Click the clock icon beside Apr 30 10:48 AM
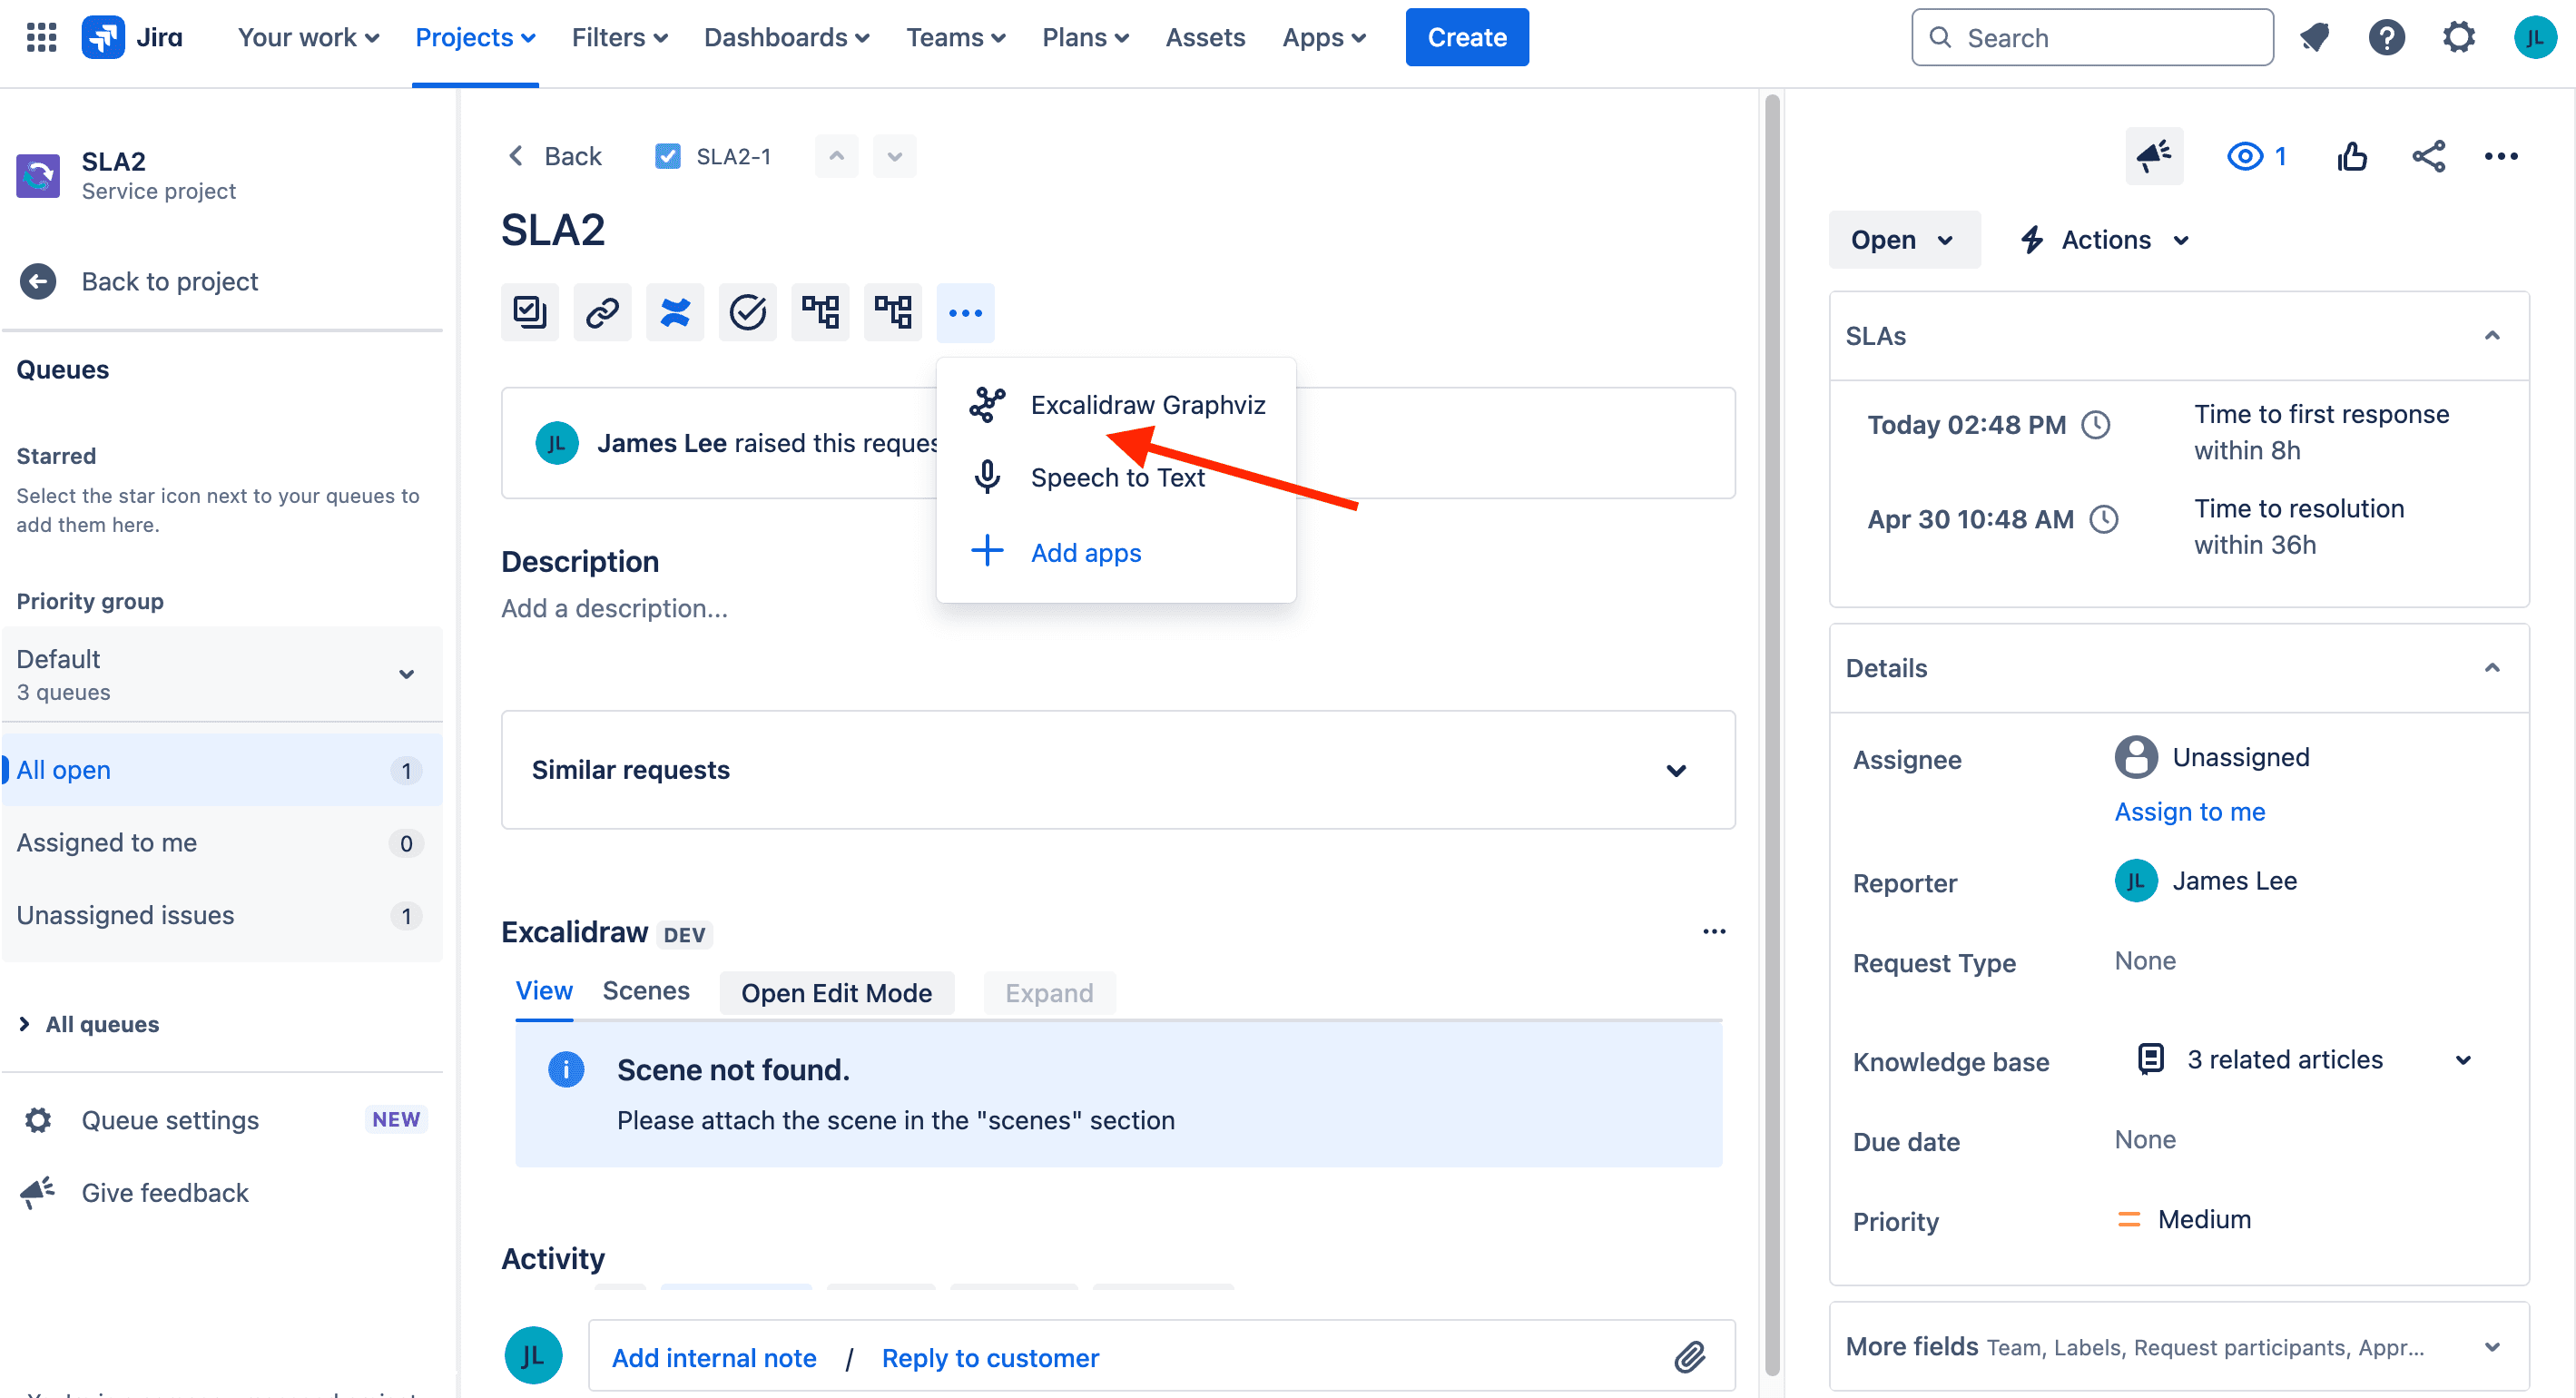Image resolution: width=2576 pixels, height=1398 pixels. 2104,519
